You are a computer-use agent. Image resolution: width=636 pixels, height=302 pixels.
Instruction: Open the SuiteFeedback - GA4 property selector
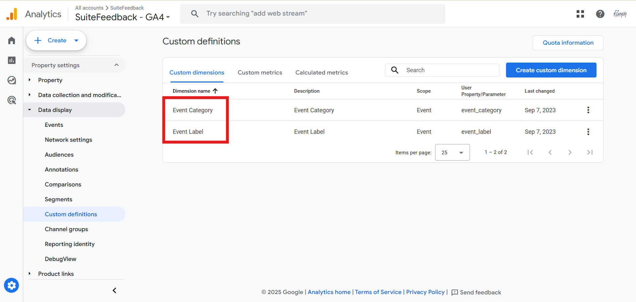click(x=122, y=17)
